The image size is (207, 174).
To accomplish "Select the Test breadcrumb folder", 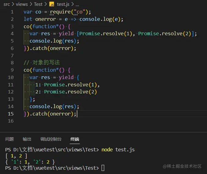I will (x=38, y=4).
